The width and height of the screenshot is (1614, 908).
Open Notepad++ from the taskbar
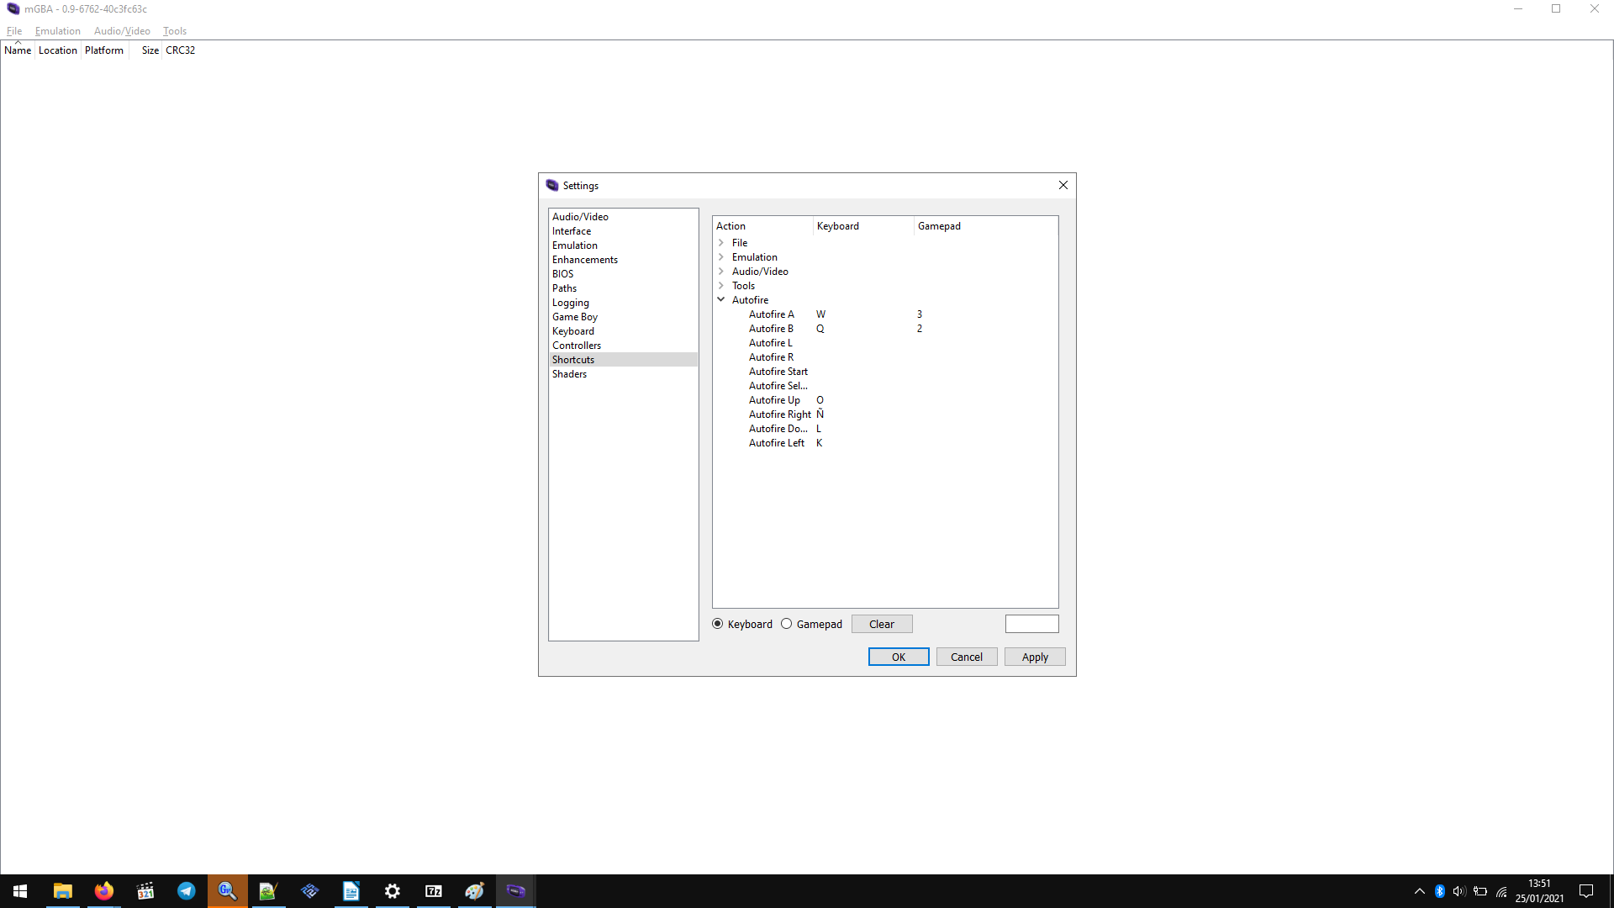coord(268,890)
